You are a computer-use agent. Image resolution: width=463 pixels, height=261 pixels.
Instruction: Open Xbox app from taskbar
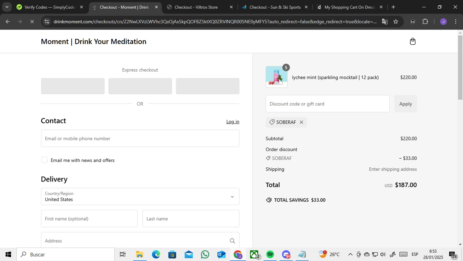pos(254,255)
